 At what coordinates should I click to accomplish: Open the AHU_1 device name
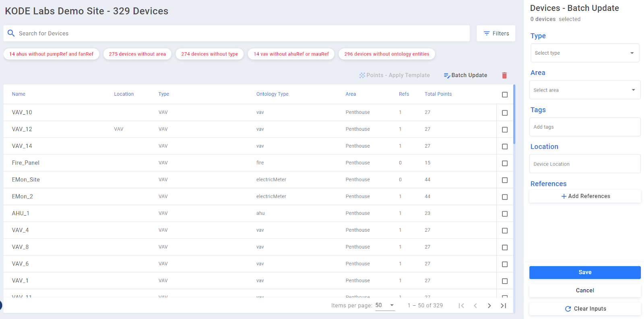pyautogui.click(x=21, y=213)
